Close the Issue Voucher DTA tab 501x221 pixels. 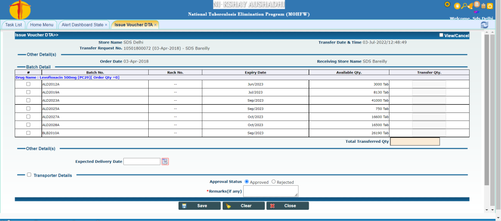coord(155,24)
